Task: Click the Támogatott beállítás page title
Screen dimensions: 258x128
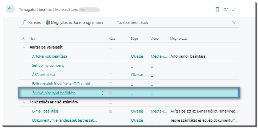Action: tap(36, 9)
